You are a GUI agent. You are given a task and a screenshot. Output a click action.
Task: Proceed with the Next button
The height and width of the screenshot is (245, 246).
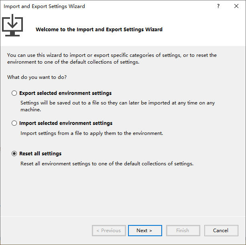(145, 231)
